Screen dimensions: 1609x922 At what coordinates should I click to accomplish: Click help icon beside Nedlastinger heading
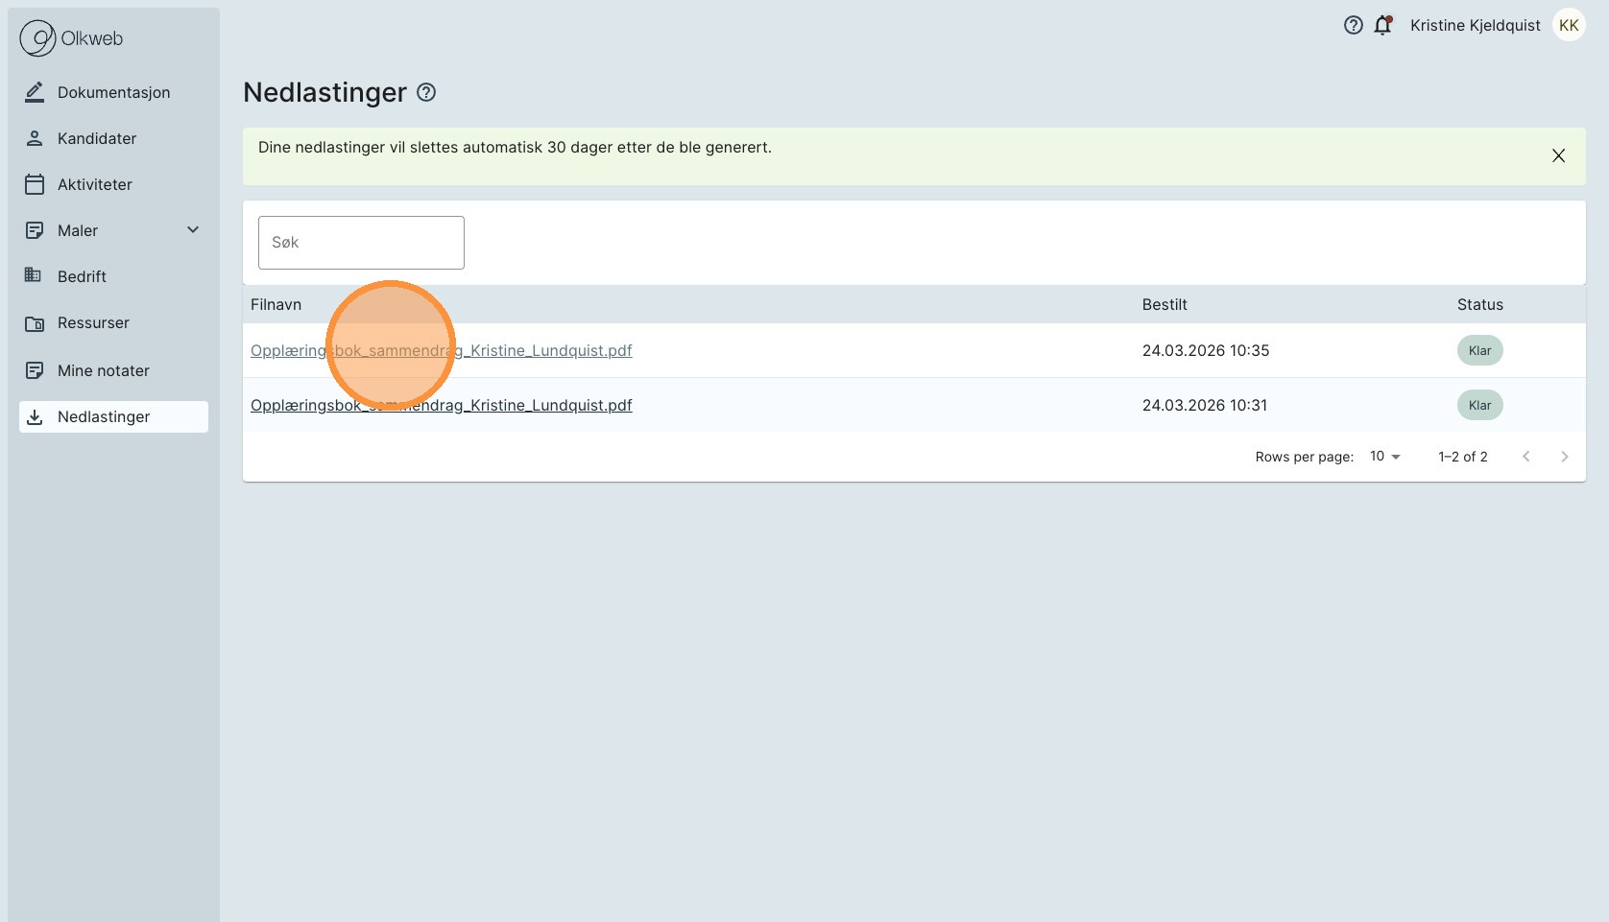[x=426, y=92]
